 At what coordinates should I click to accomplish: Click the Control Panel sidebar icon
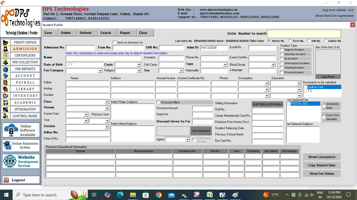pos(5,116)
